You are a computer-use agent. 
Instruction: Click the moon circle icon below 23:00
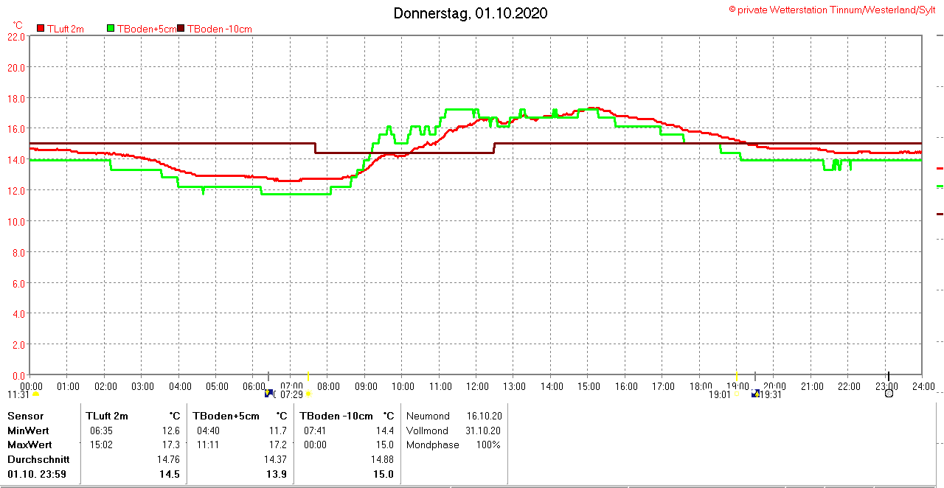(889, 394)
